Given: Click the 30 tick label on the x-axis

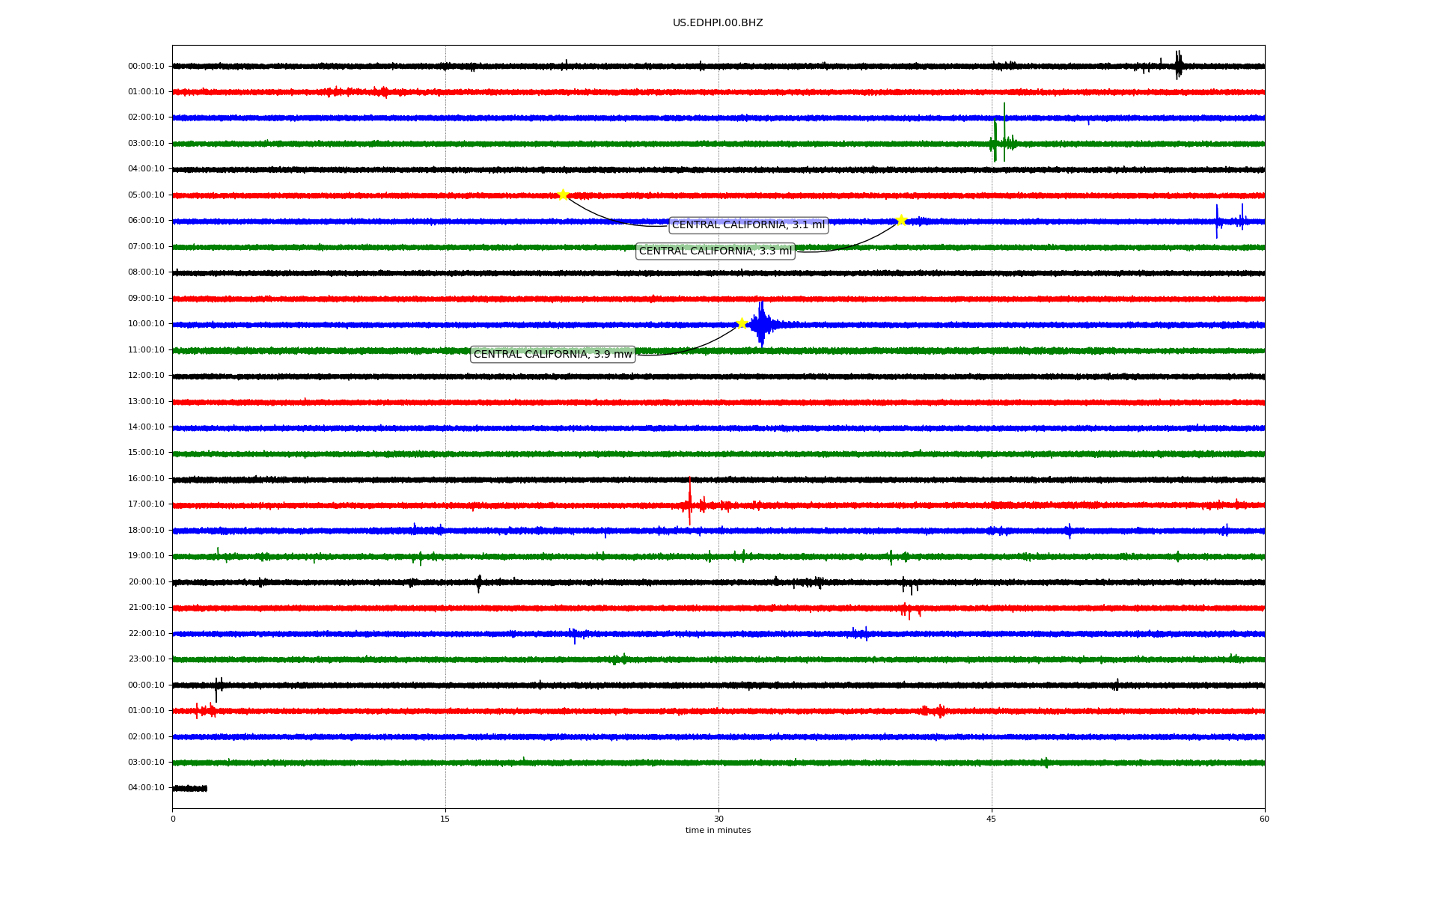Looking at the screenshot, I should [x=718, y=819].
